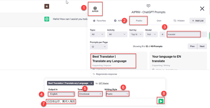Open the Prompts per Page dropdown
This screenshot has width=210, height=108.
click(99, 47)
